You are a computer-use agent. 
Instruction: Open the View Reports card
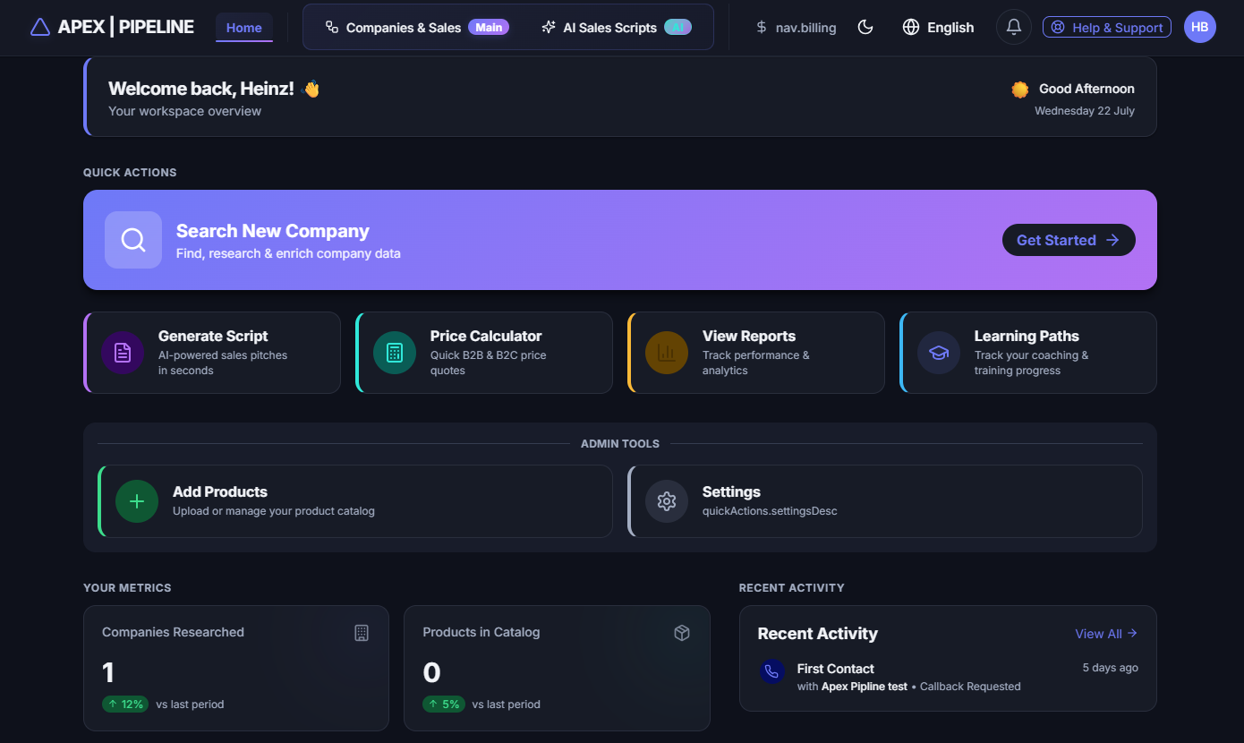click(756, 353)
